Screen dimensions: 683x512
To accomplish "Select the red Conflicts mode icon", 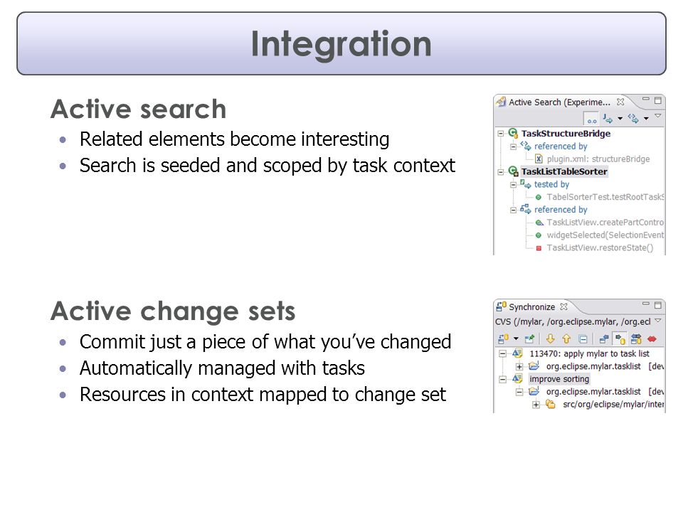I will pyautogui.click(x=652, y=338).
